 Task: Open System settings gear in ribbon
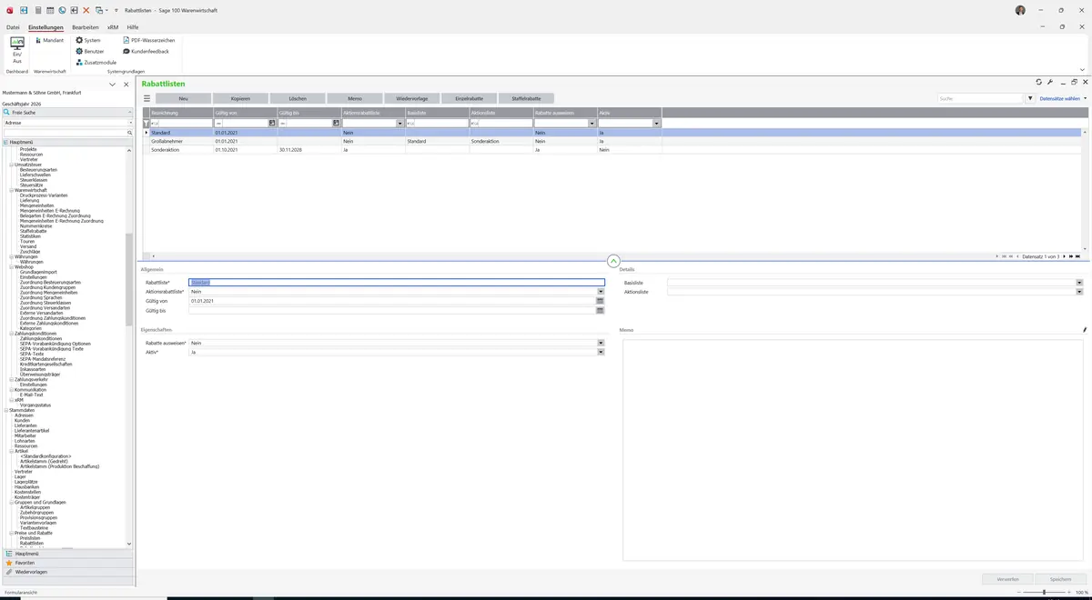coord(88,40)
